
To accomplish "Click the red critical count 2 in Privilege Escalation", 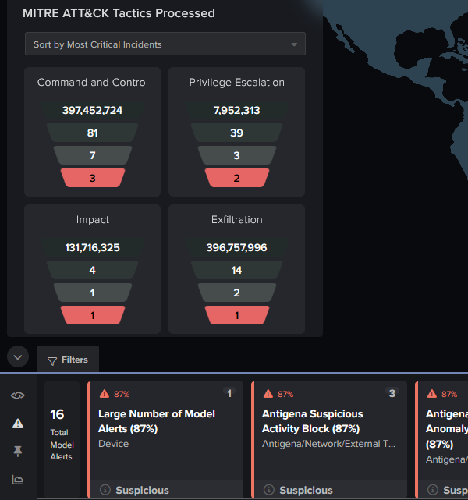I will [x=236, y=178].
